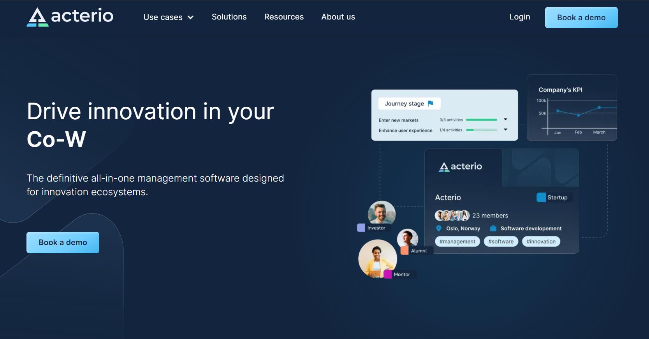Screen dimensions: 649x339
Task: Click the briefcase icon by Software developement
Action: click(x=493, y=228)
